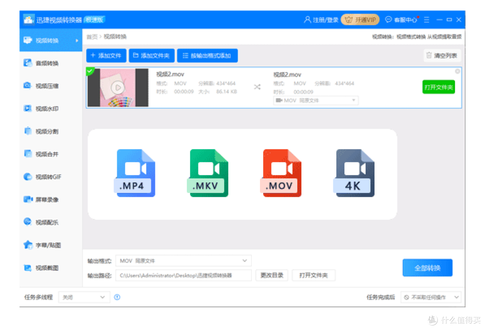The image size is (485, 330).
Task: Minimize the converter window
Action: (x=439, y=20)
